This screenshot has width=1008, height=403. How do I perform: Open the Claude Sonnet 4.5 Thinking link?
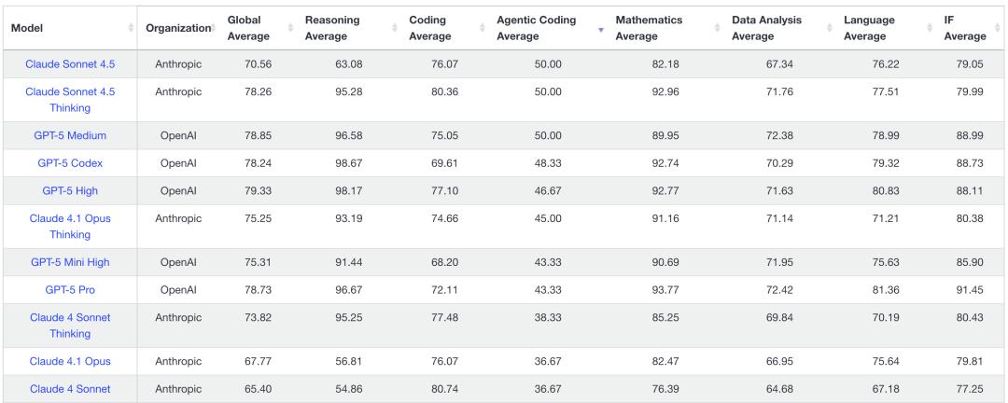tap(70, 100)
